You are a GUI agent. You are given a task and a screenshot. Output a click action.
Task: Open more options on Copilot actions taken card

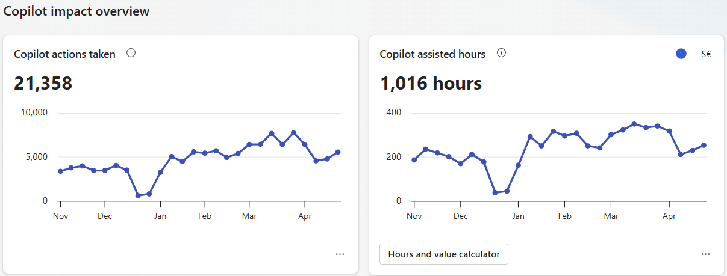coord(340,254)
